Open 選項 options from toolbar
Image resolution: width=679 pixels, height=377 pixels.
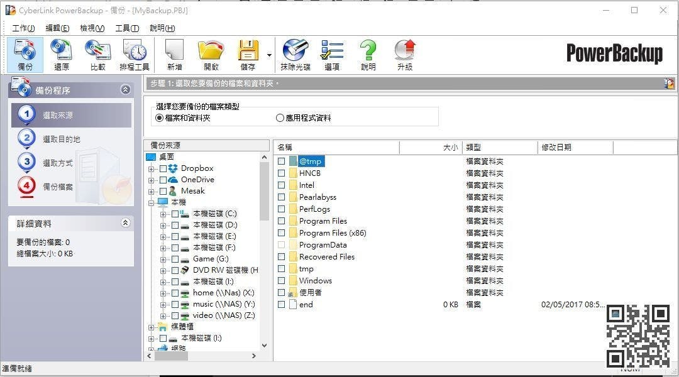point(332,55)
